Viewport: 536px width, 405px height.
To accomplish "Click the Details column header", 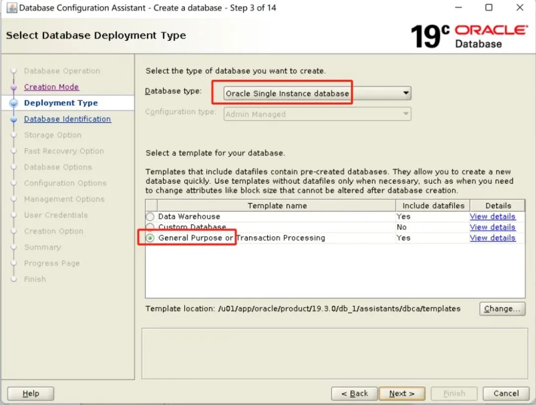I will pos(498,206).
